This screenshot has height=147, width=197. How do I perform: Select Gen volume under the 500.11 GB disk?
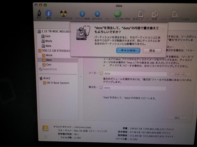point(47,65)
